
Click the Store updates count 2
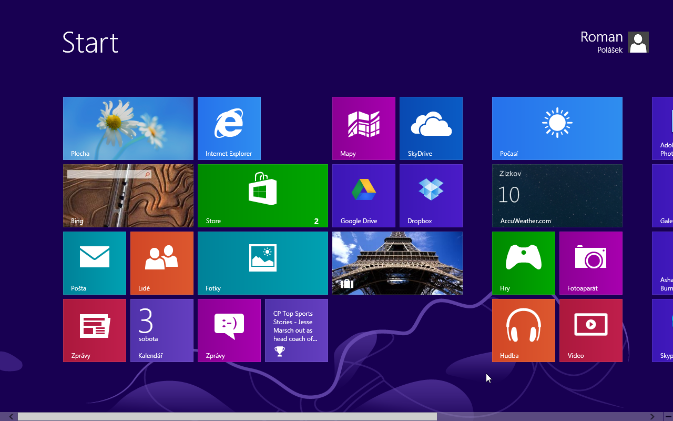[317, 222]
